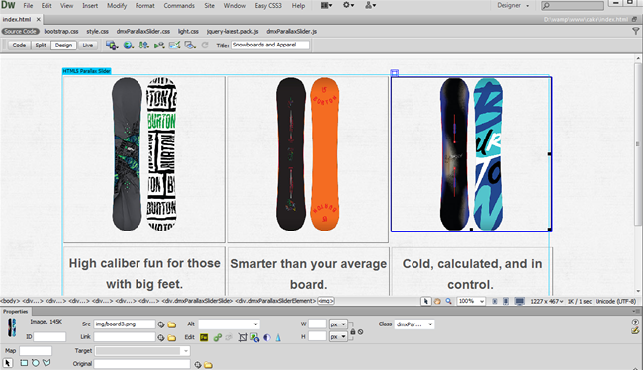The image size is (643, 370).
Task: Click the W3C validation play icon
Action: pos(158,46)
